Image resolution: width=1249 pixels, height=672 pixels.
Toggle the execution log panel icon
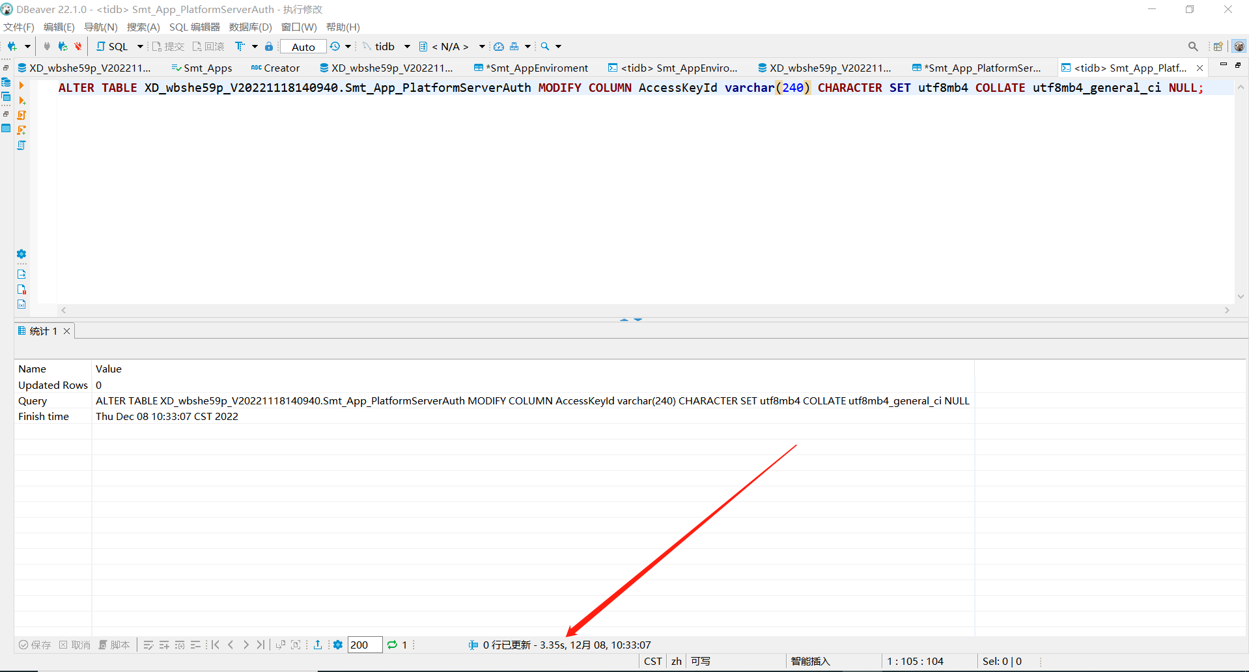[x=21, y=289]
